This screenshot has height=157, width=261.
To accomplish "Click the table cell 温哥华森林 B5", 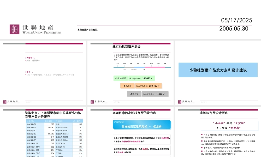I will 35,143.
